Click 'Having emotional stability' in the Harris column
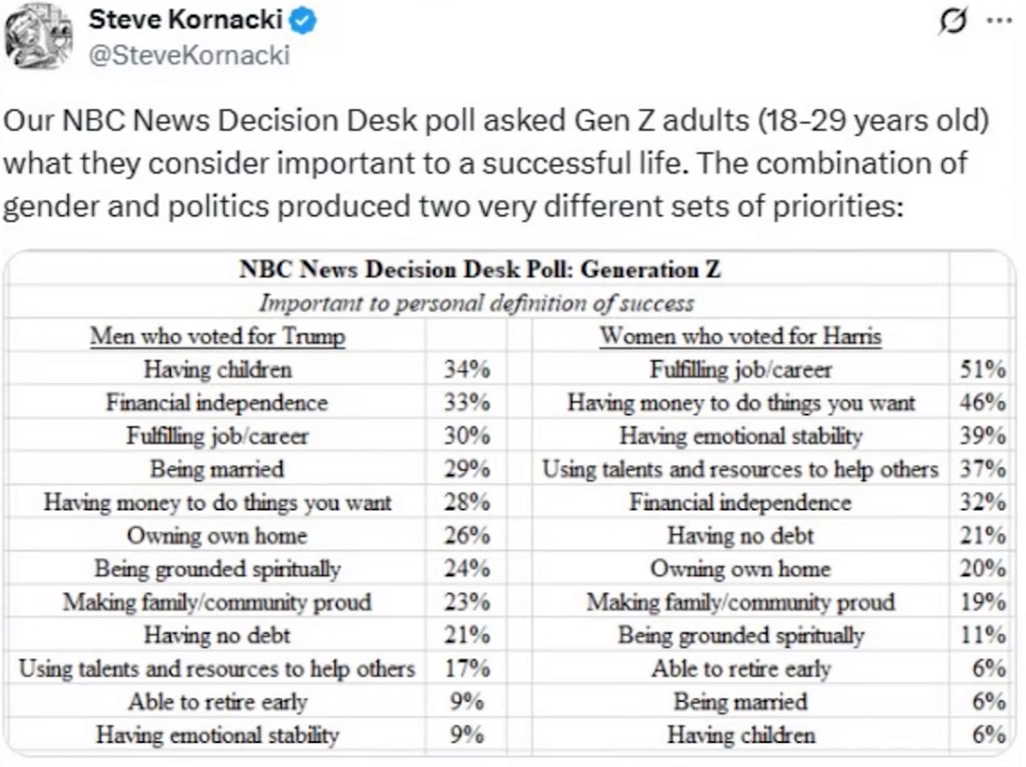This screenshot has width=1026, height=767. pos(741,435)
